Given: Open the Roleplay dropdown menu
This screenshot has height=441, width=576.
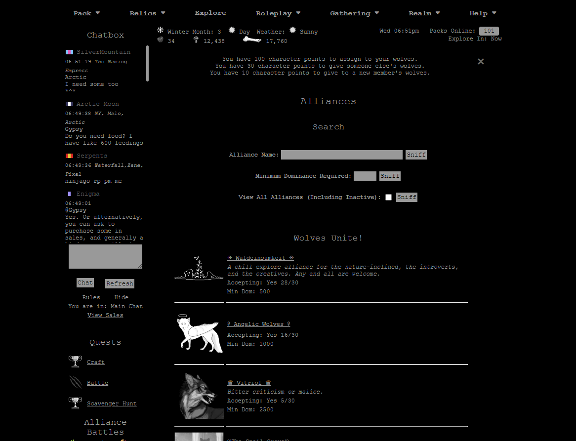Looking at the screenshot, I should (x=278, y=13).
